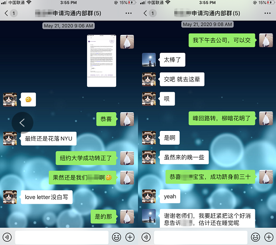276x245 pixels.
Task: Select the '最终还是花落 NYU' message bubble
Action: pos(49,139)
